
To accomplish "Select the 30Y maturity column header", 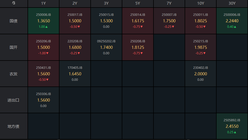I will (232, 3).
